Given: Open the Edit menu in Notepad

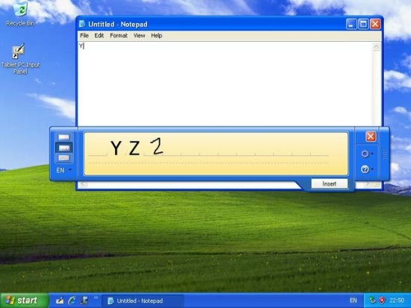Looking at the screenshot, I should point(99,35).
